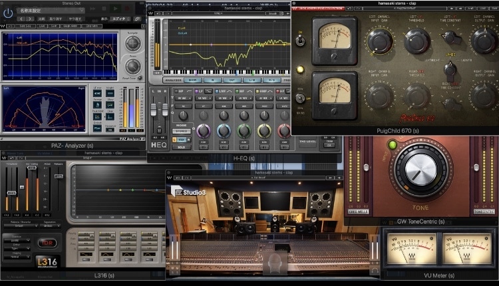Screen dimensions: 499x286
Task: Select SHOW in the H-EQ analyzer bar
Action: [193, 80]
